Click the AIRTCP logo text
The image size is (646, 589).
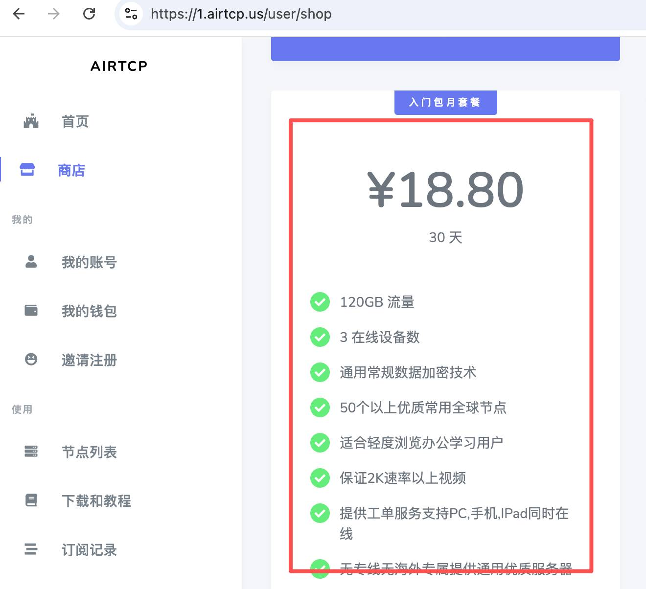119,66
